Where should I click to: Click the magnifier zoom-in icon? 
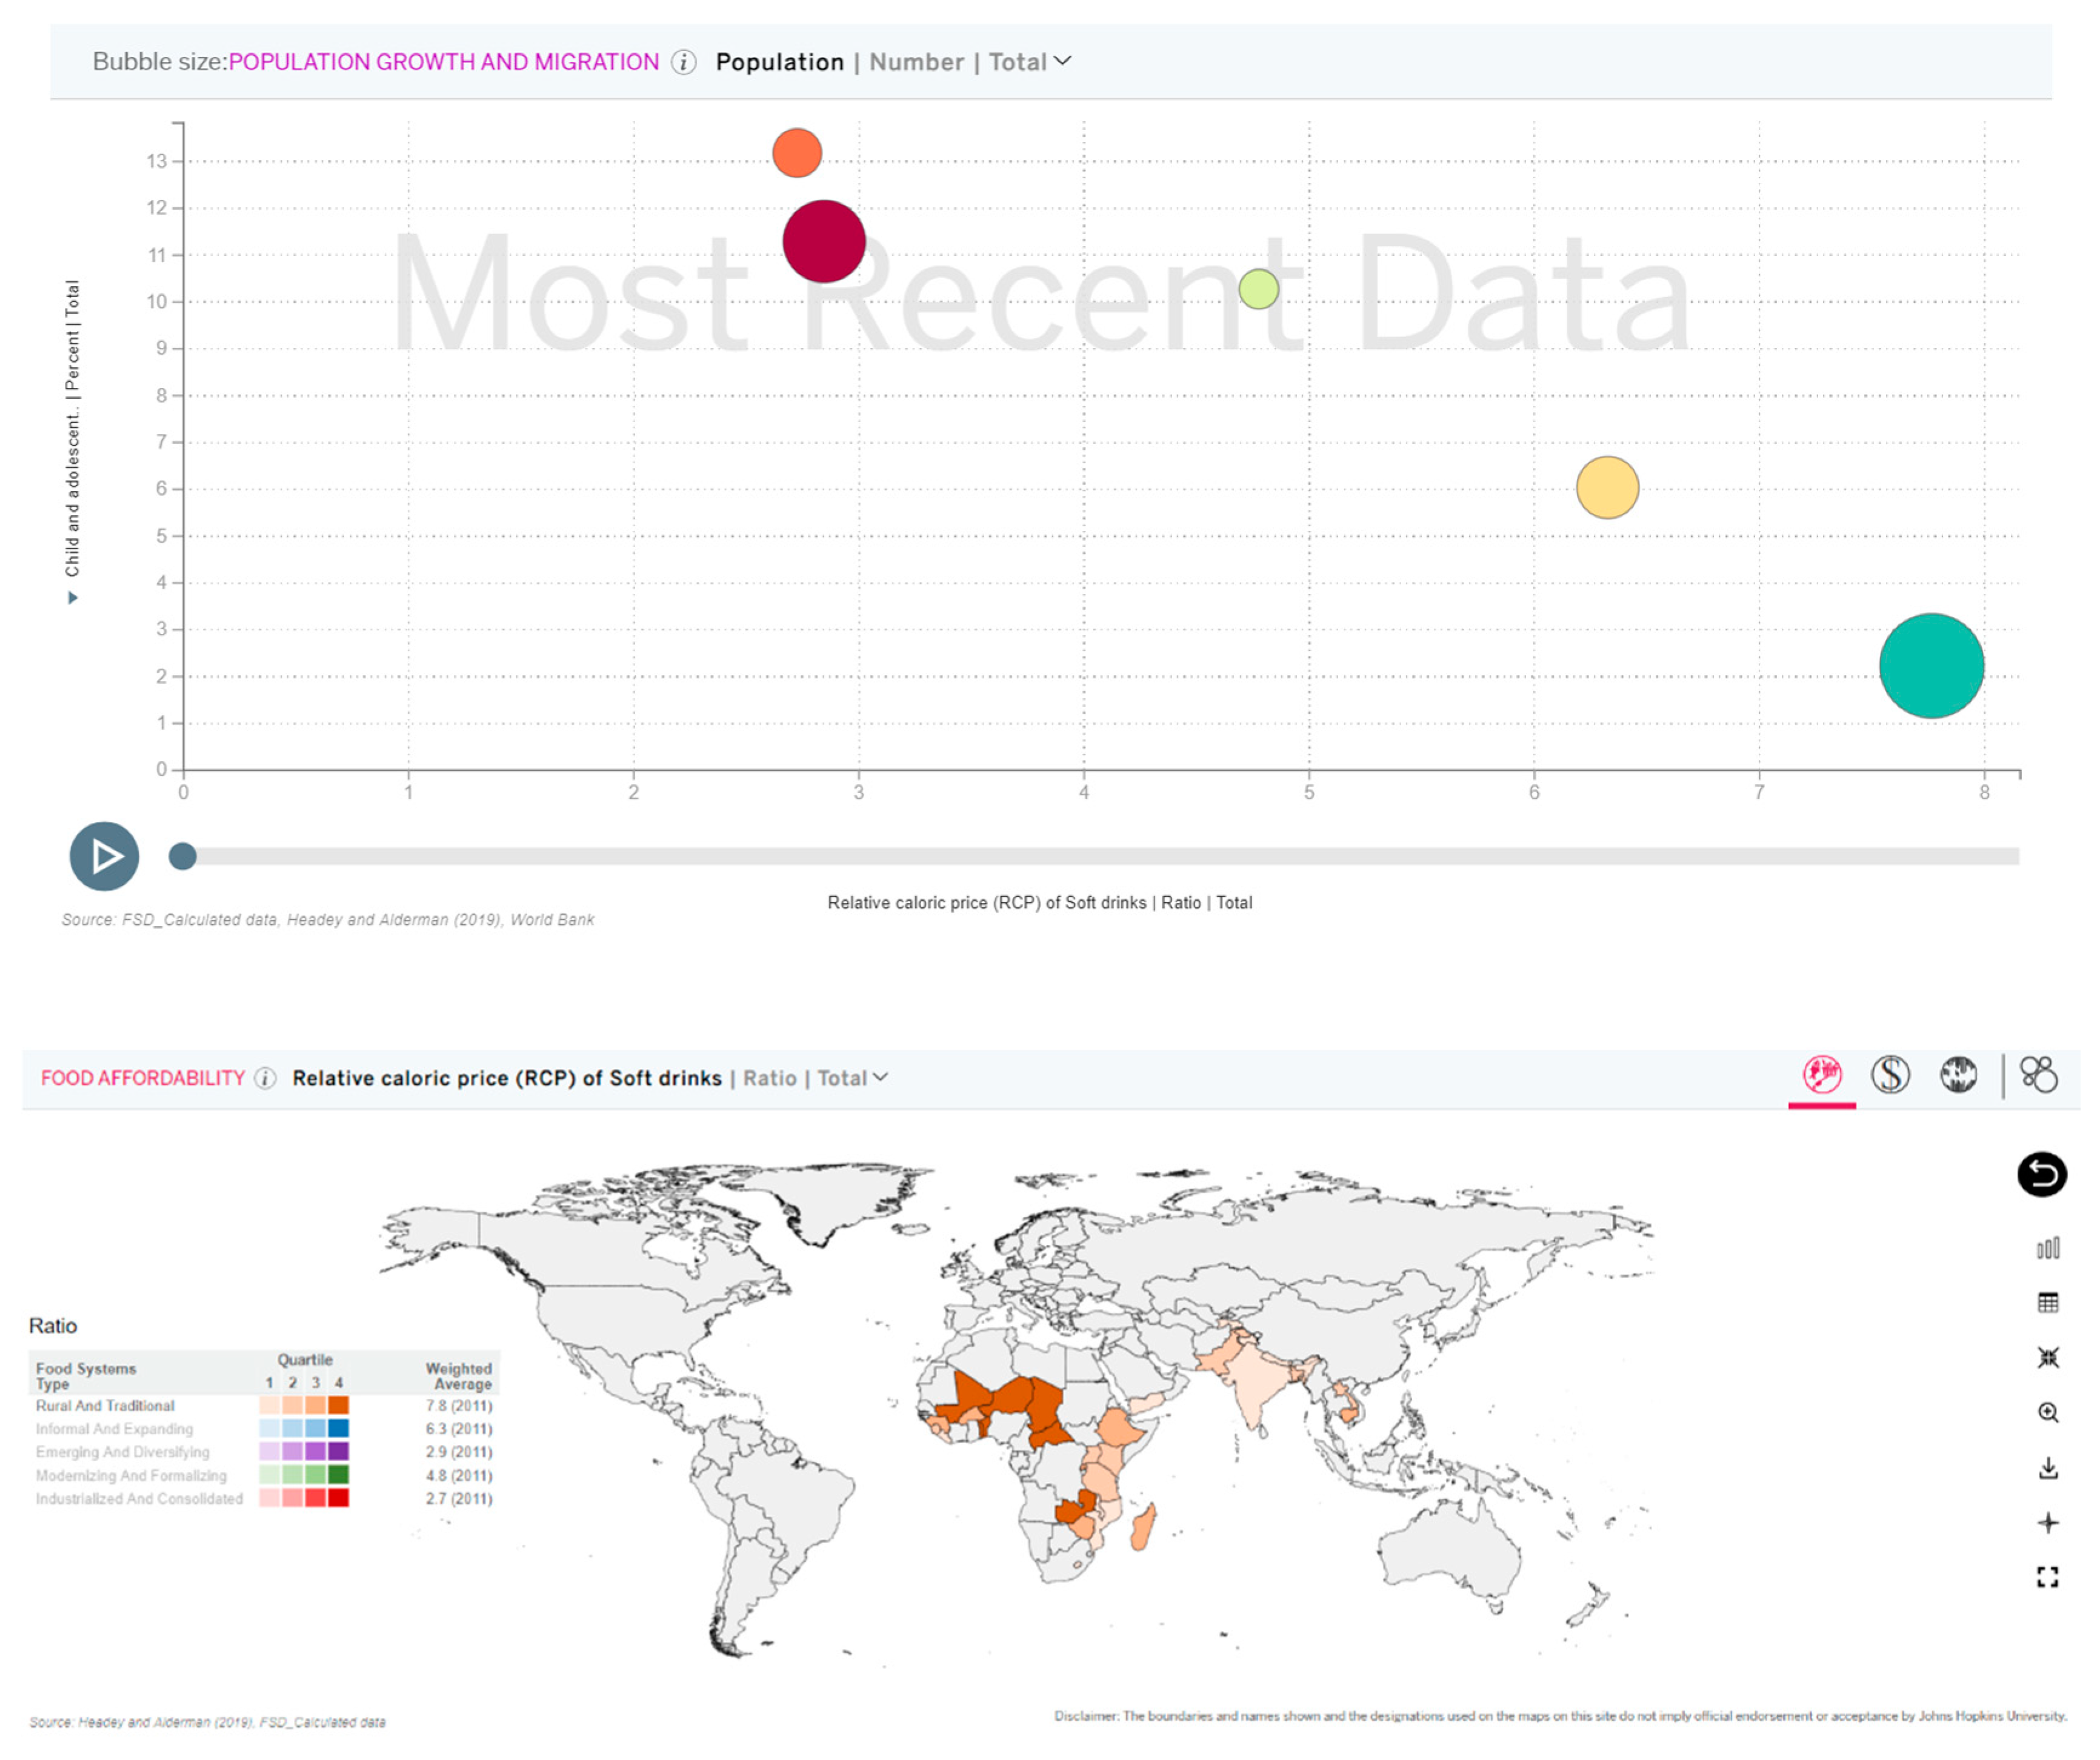(2047, 1413)
